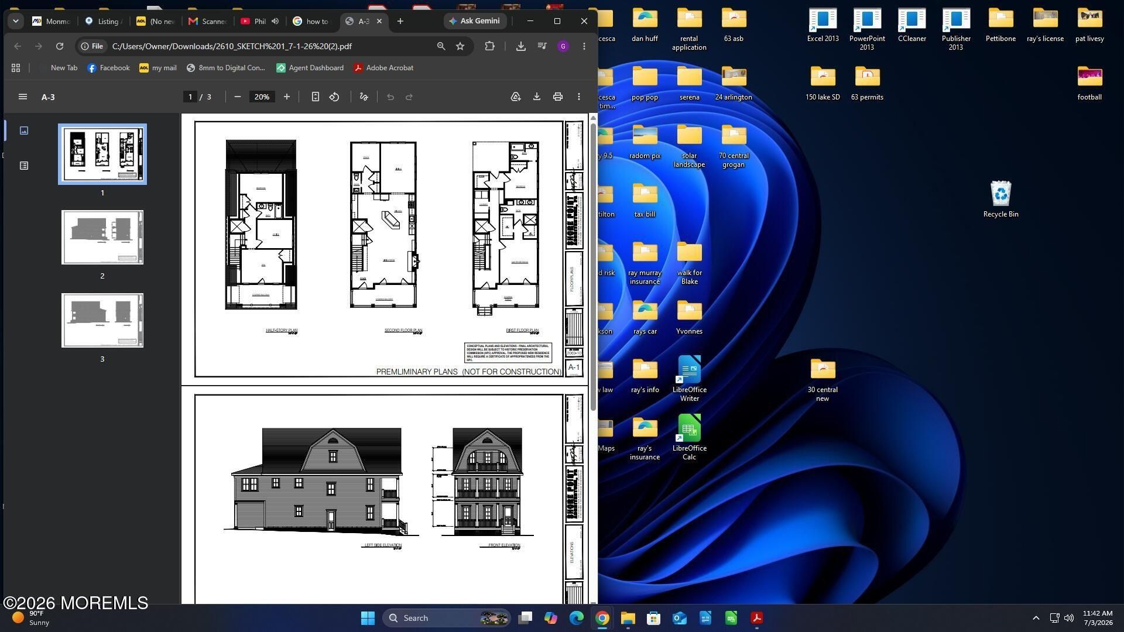Save the PDF to Google Drive

[x=516, y=97]
